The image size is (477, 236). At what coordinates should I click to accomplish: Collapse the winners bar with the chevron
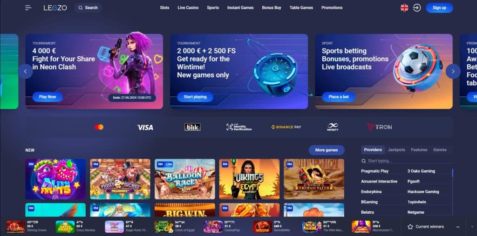[472, 227]
